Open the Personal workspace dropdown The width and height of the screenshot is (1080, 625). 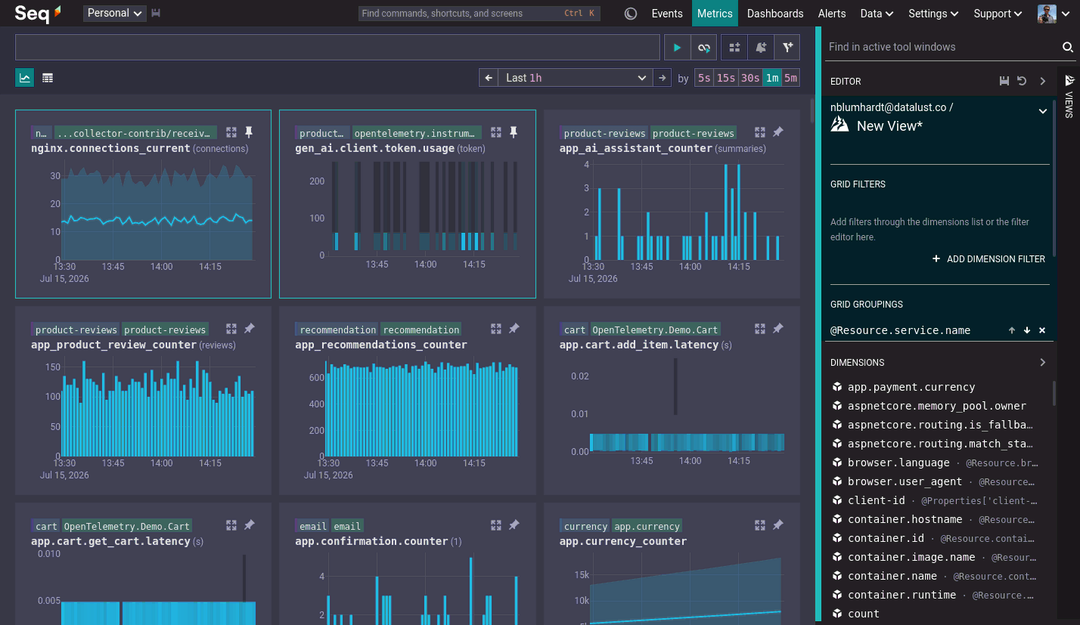point(115,13)
